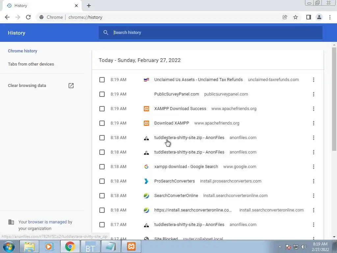Click the search magnifier icon in history bar
Screen dimensions: 337x253
pos(106,33)
